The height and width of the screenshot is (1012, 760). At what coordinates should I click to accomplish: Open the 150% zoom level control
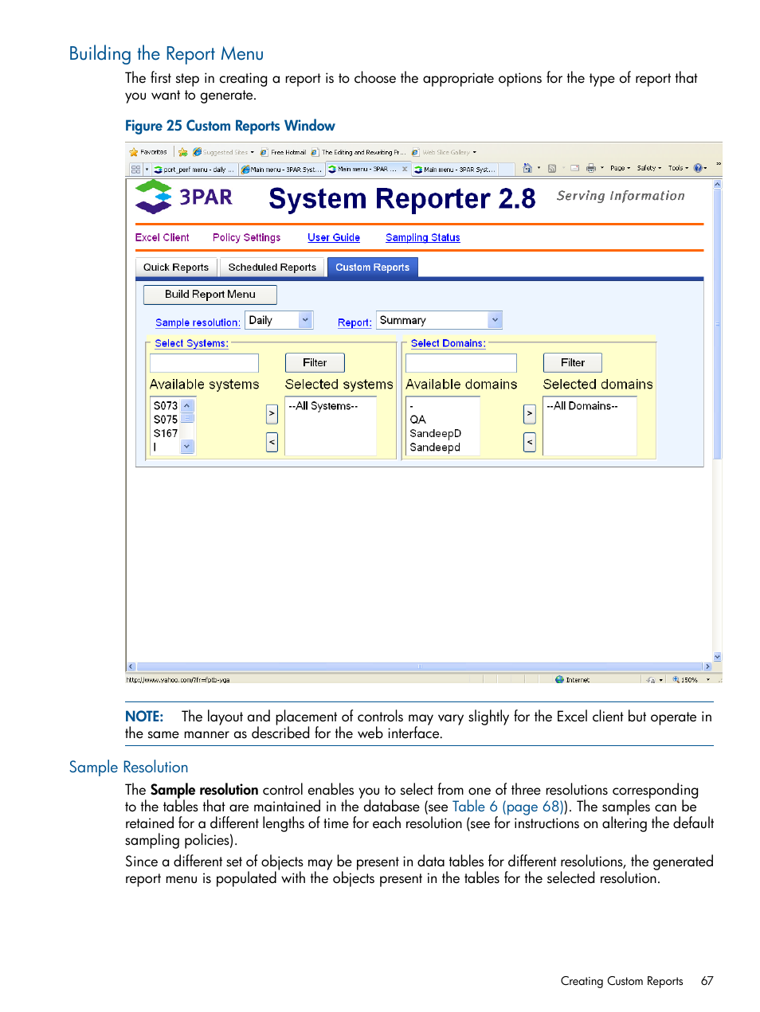coord(691,680)
